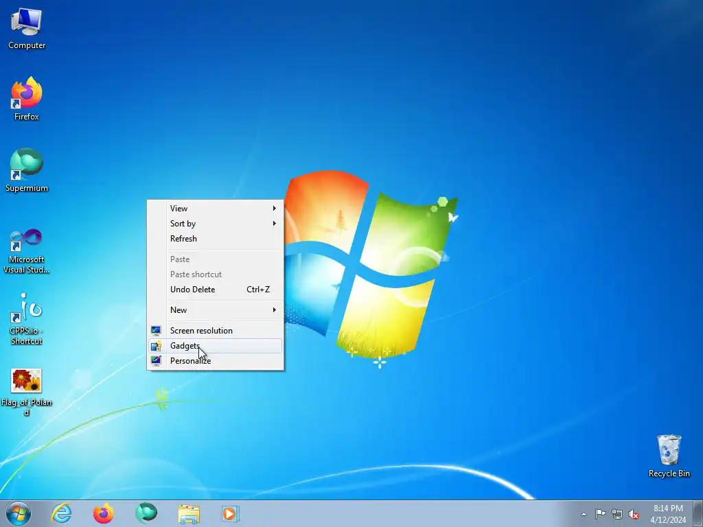Select the Supermium desktop shortcut
Screen dimensions: 703x527
[x=27, y=170]
